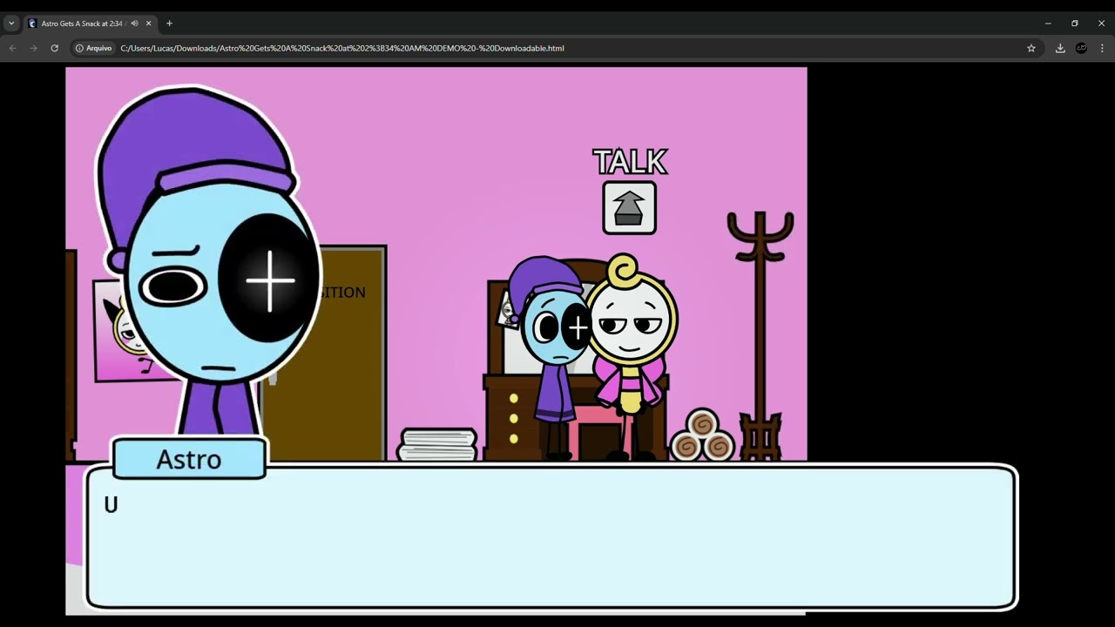Screen dimensions: 1115x627
Task: Select the Astro Gets A Snack tab
Action: (x=91, y=24)
